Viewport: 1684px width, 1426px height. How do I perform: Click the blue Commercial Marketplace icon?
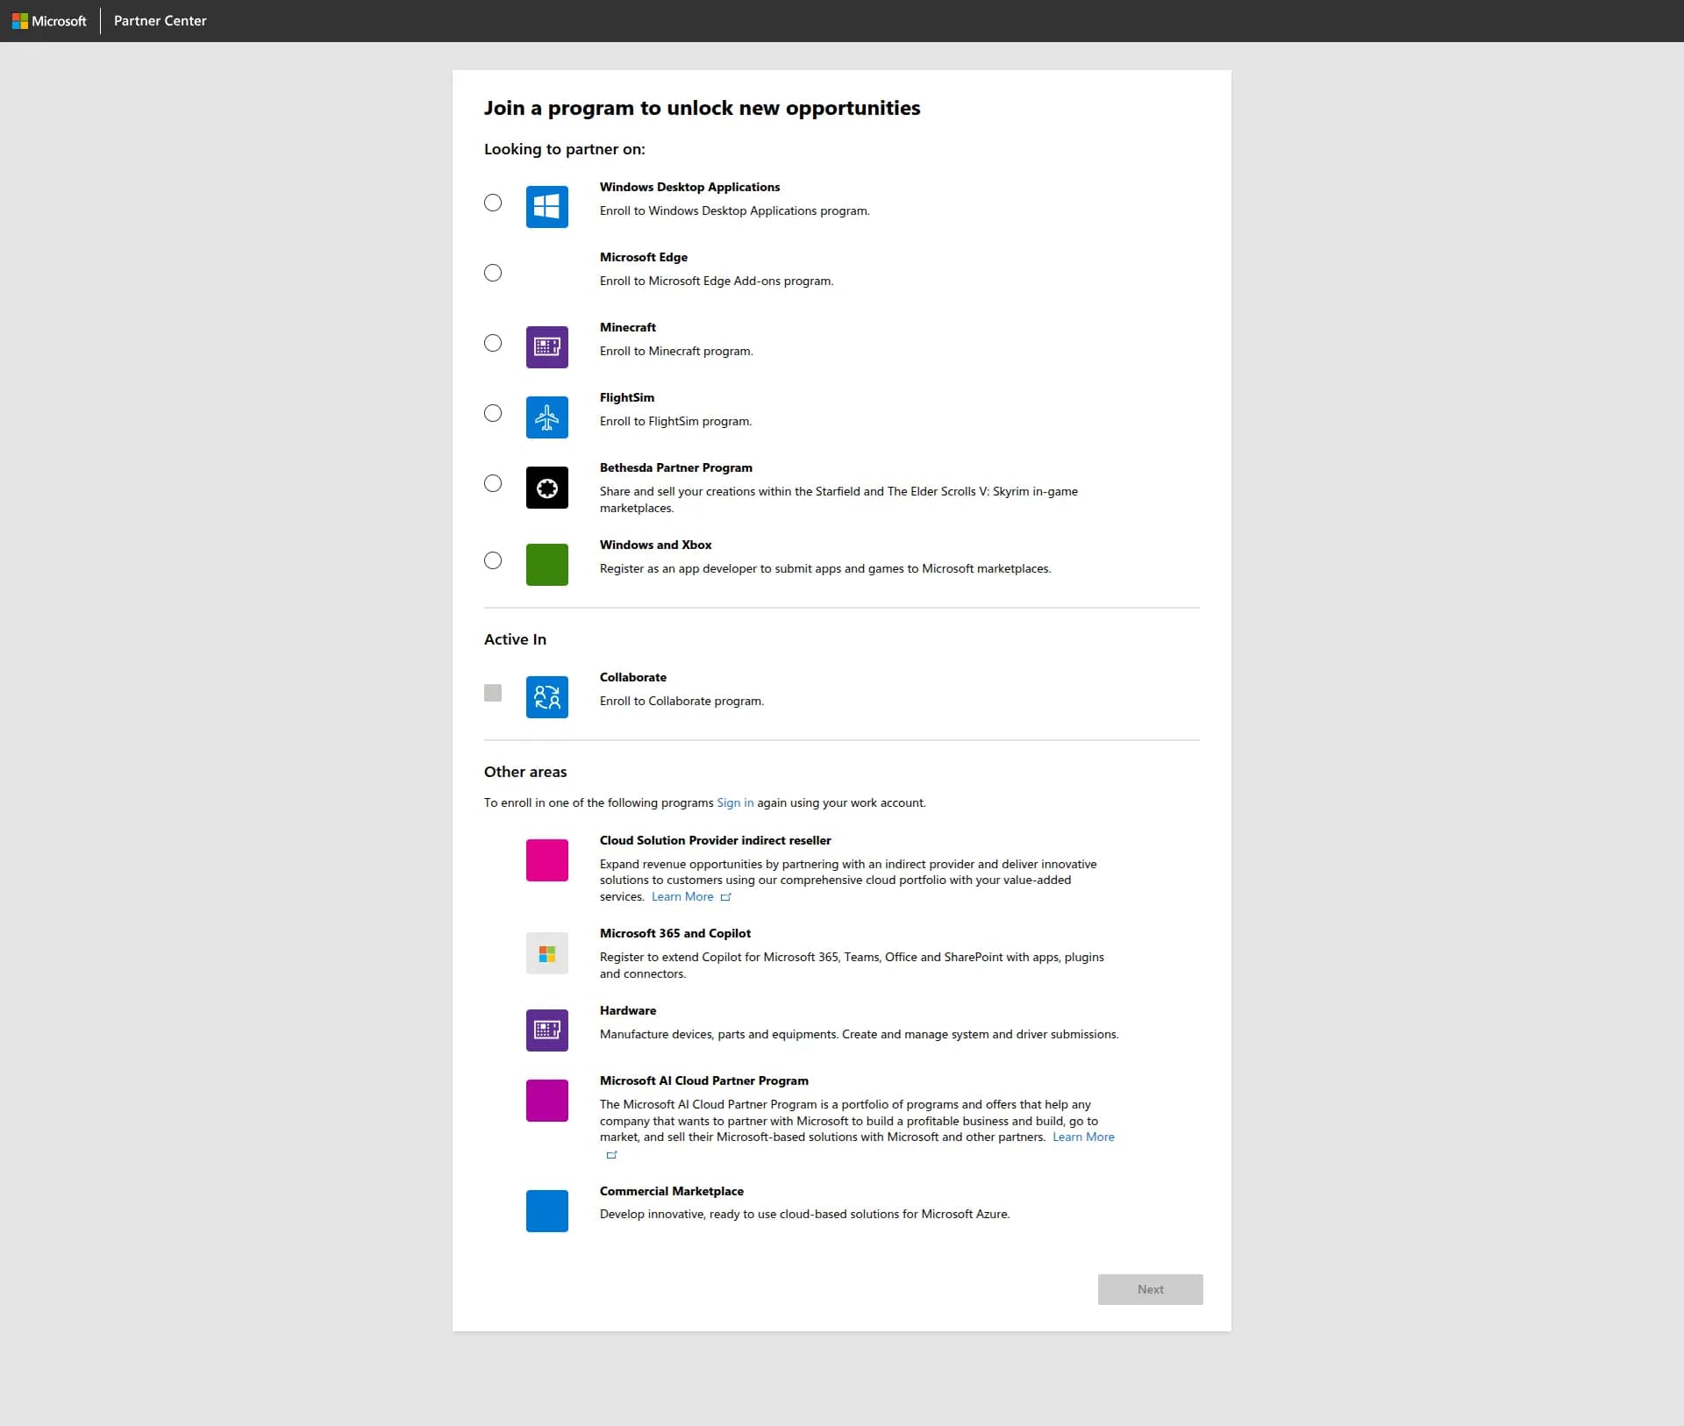coord(547,1211)
